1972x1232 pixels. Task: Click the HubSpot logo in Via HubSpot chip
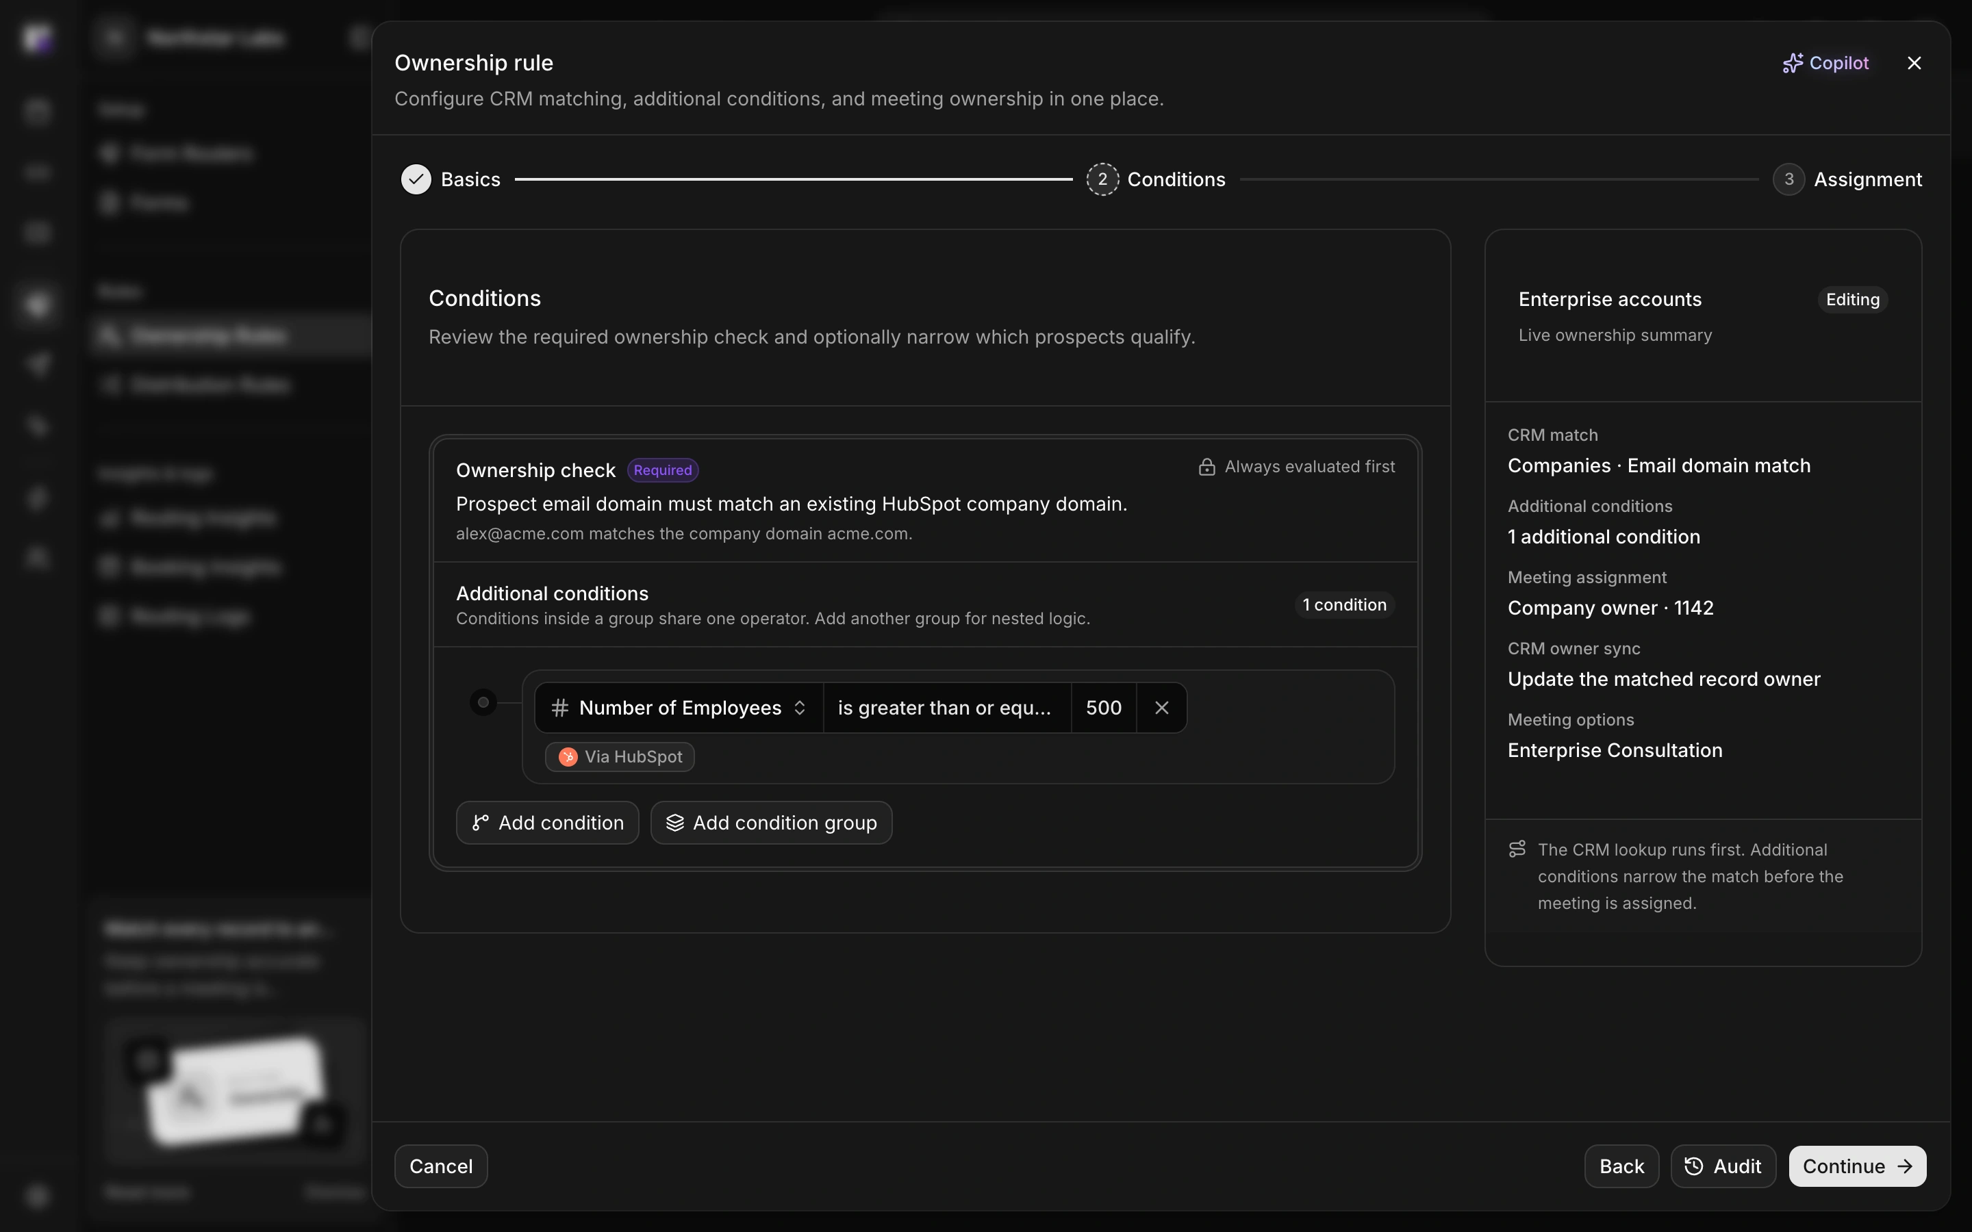[568, 757]
